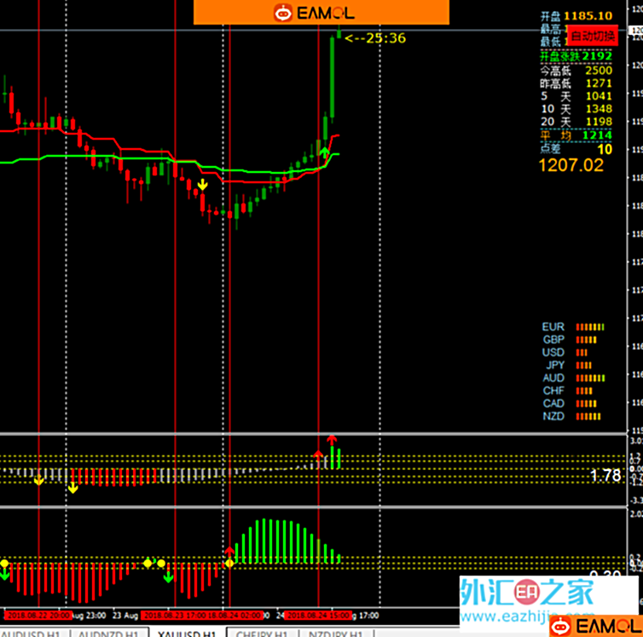The height and width of the screenshot is (637, 643).
Task: Click the 2018.08.24 15:00 time marker
Action: point(317,615)
